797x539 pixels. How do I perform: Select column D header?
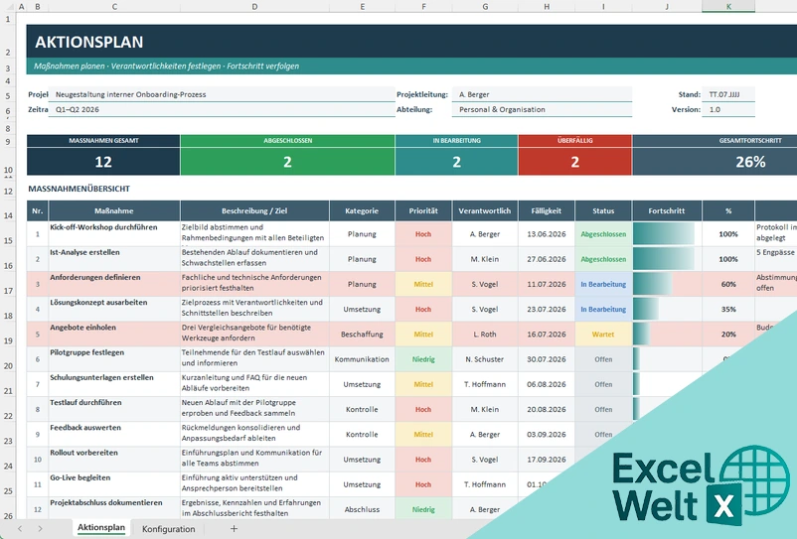pos(254,7)
